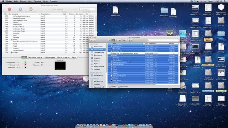The width and height of the screenshot is (228, 128).
Task: Open the Finder gear action menu
Action: click(125, 40)
